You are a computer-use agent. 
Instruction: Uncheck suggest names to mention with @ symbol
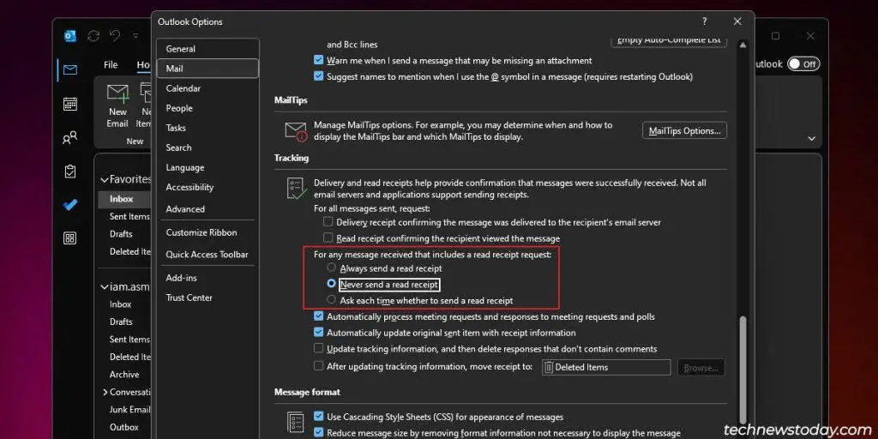319,76
